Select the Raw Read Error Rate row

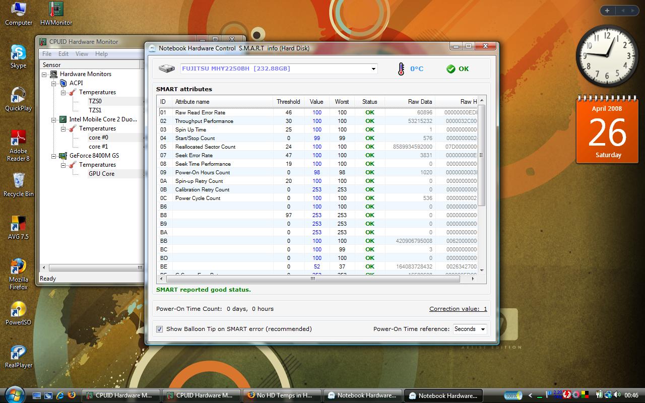tap(318, 112)
